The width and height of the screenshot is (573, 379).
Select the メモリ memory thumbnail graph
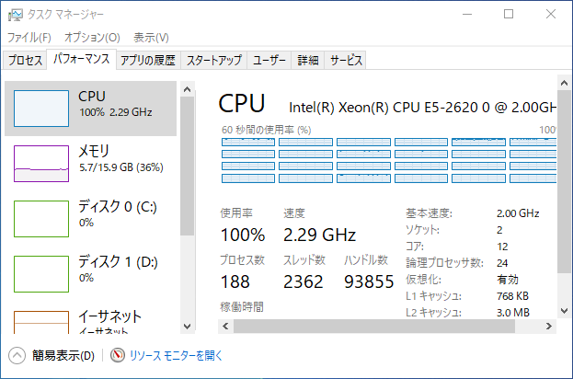point(41,164)
